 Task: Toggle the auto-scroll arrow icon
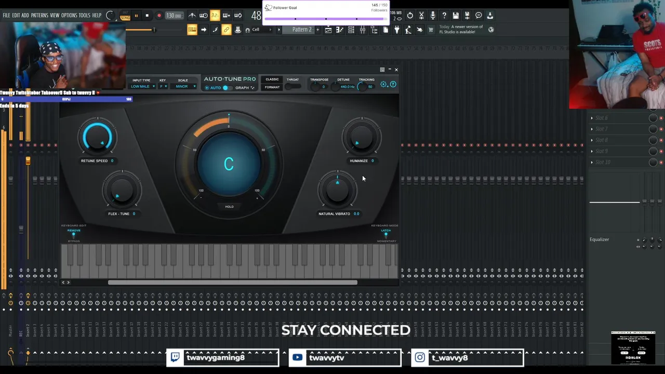(204, 30)
